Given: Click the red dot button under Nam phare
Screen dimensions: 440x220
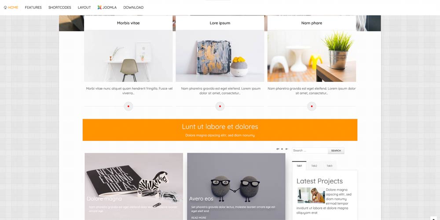Looking at the screenshot, I should [312, 106].
